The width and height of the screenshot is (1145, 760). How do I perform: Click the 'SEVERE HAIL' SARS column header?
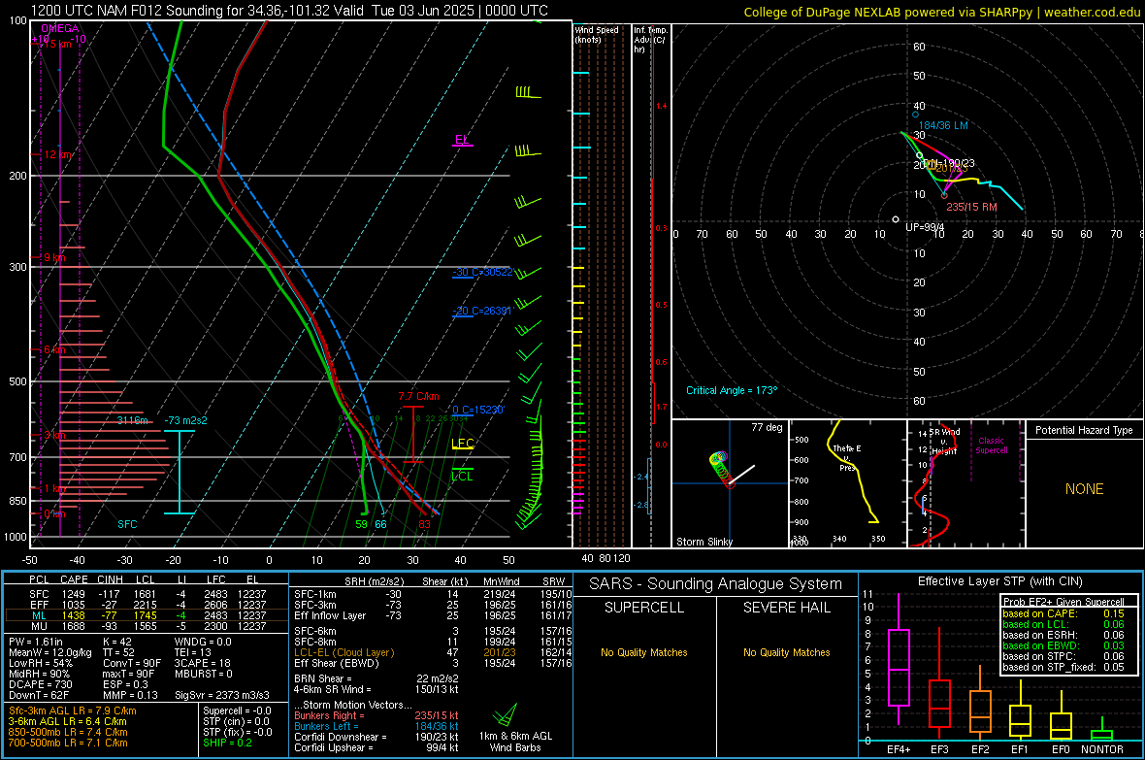pyautogui.click(x=786, y=608)
